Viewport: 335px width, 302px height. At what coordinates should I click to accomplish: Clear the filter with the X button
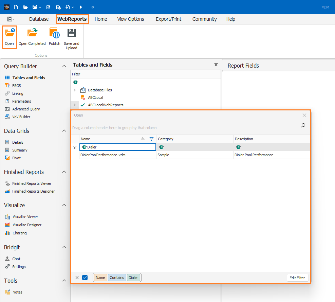pyautogui.click(x=77, y=278)
